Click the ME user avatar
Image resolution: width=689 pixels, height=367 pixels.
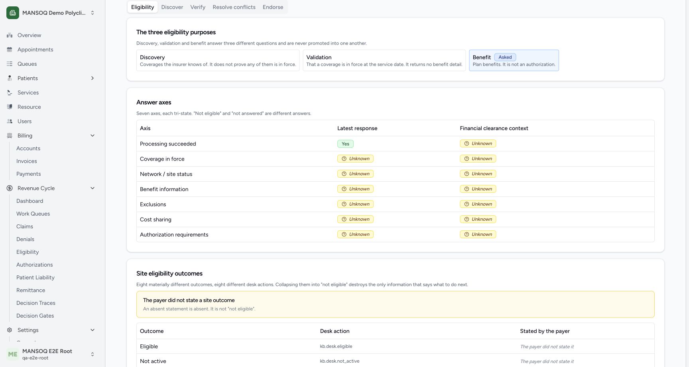13,354
